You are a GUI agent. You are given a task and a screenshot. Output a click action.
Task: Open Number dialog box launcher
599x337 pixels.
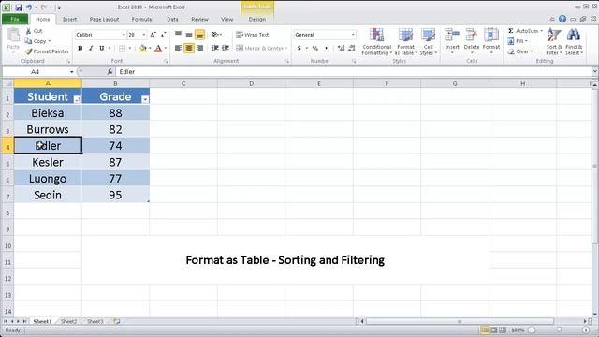354,61
